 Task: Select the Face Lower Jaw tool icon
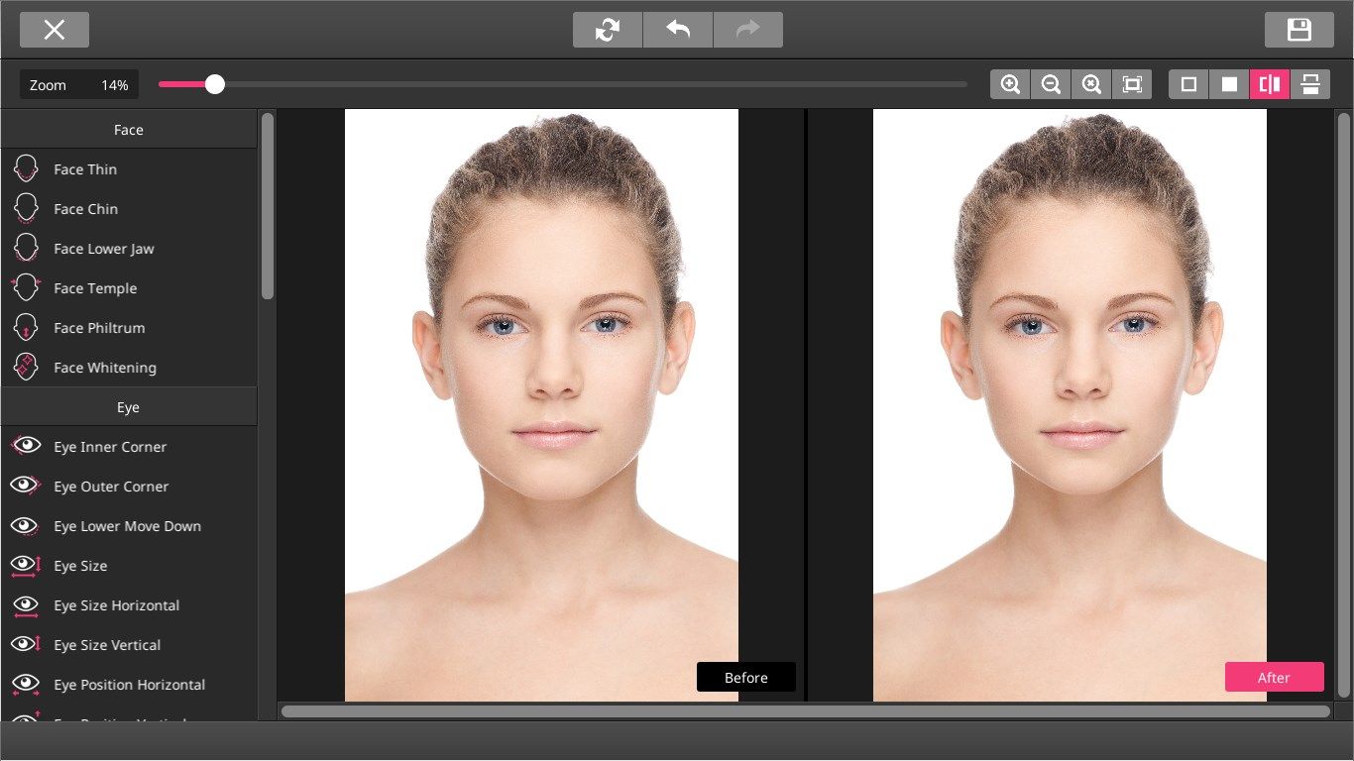(x=26, y=249)
